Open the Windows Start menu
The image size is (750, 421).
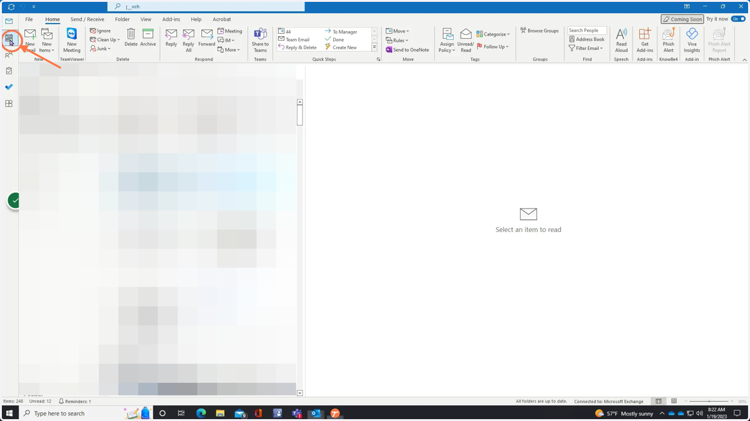(x=9, y=414)
